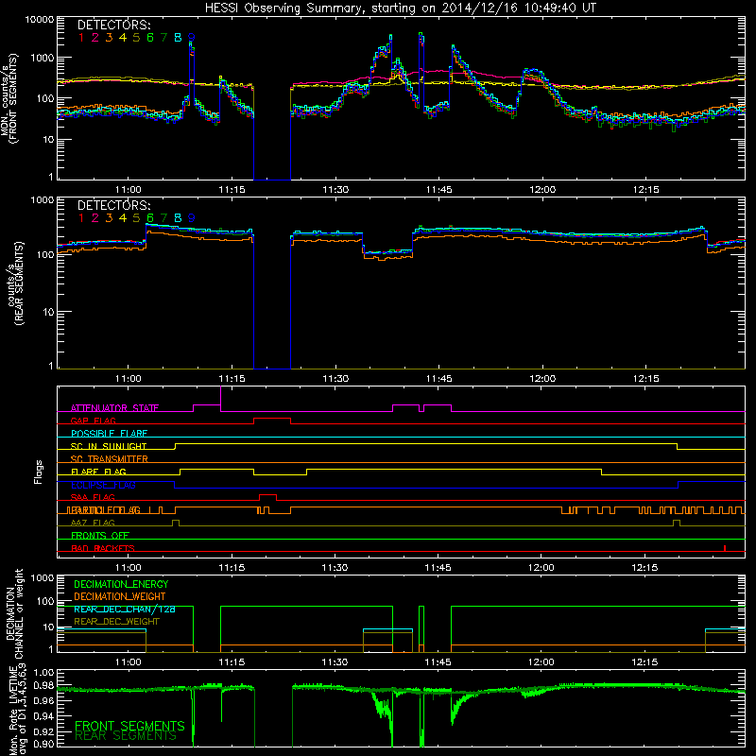The image size is (756, 756).
Task: Select blue detector 9 in front segments legend
Action: click(192, 38)
